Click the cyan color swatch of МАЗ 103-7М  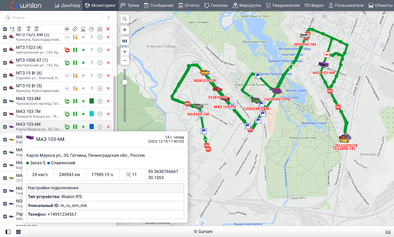[92, 114]
